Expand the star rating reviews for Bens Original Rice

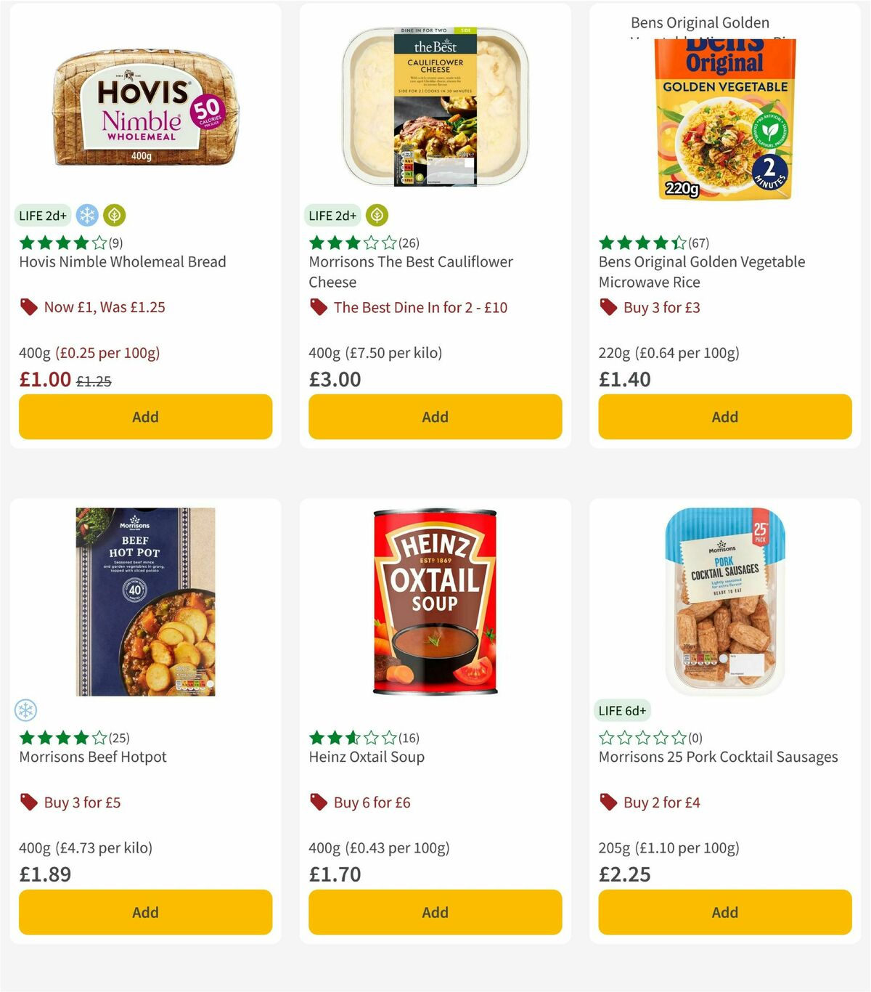653,243
